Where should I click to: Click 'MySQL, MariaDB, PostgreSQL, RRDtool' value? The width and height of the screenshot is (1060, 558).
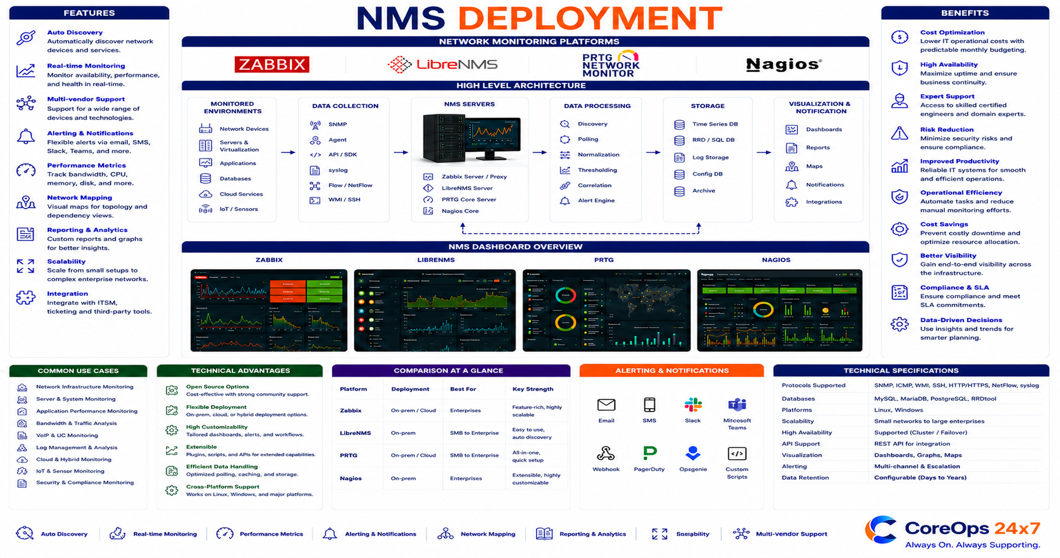(x=935, y=399)
